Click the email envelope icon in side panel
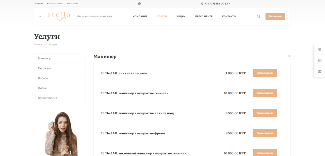 point(320,71)
